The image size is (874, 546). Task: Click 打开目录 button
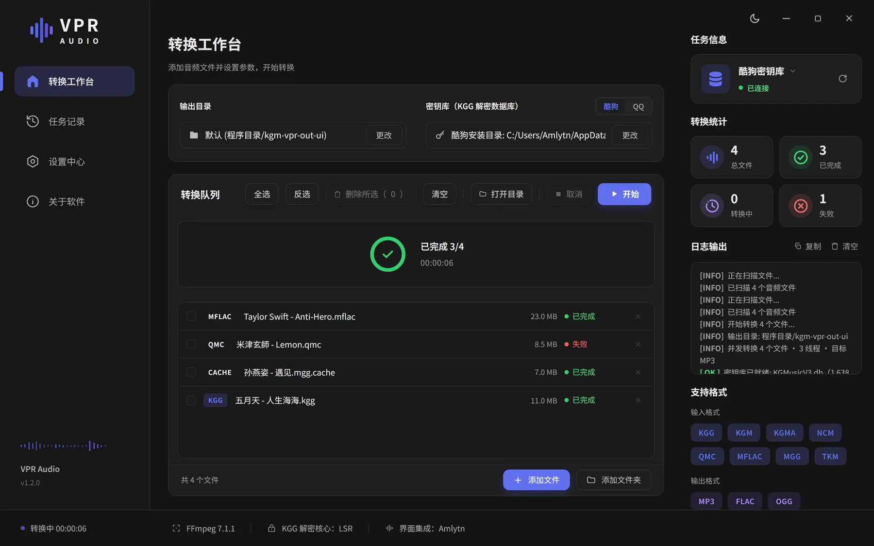[501, 194]
